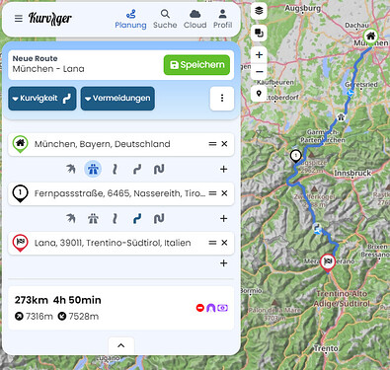This screenshot has width=390, height=370.
Task: Open the hamburger menu next to Kurviger logo
Action: click(19, 19)
